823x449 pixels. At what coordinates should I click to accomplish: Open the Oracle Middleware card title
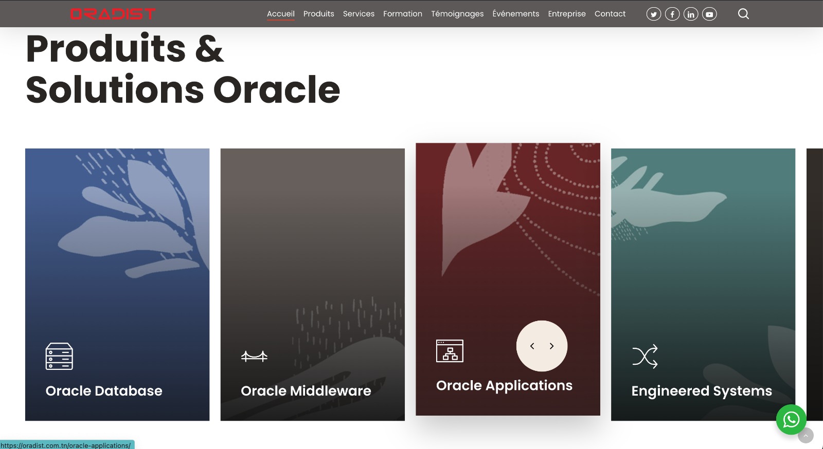(x=306, y=391)
